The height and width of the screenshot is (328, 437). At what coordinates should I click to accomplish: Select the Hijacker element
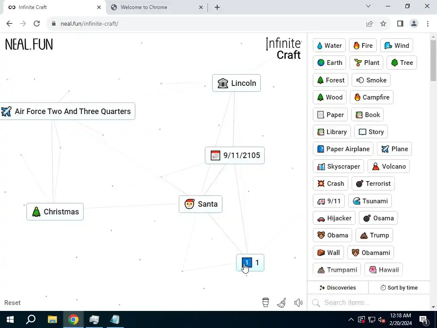[x=334, y=218]
